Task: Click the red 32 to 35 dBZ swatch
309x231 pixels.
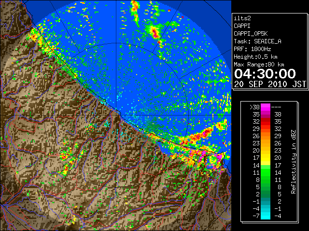Action: tap(266, 122)
